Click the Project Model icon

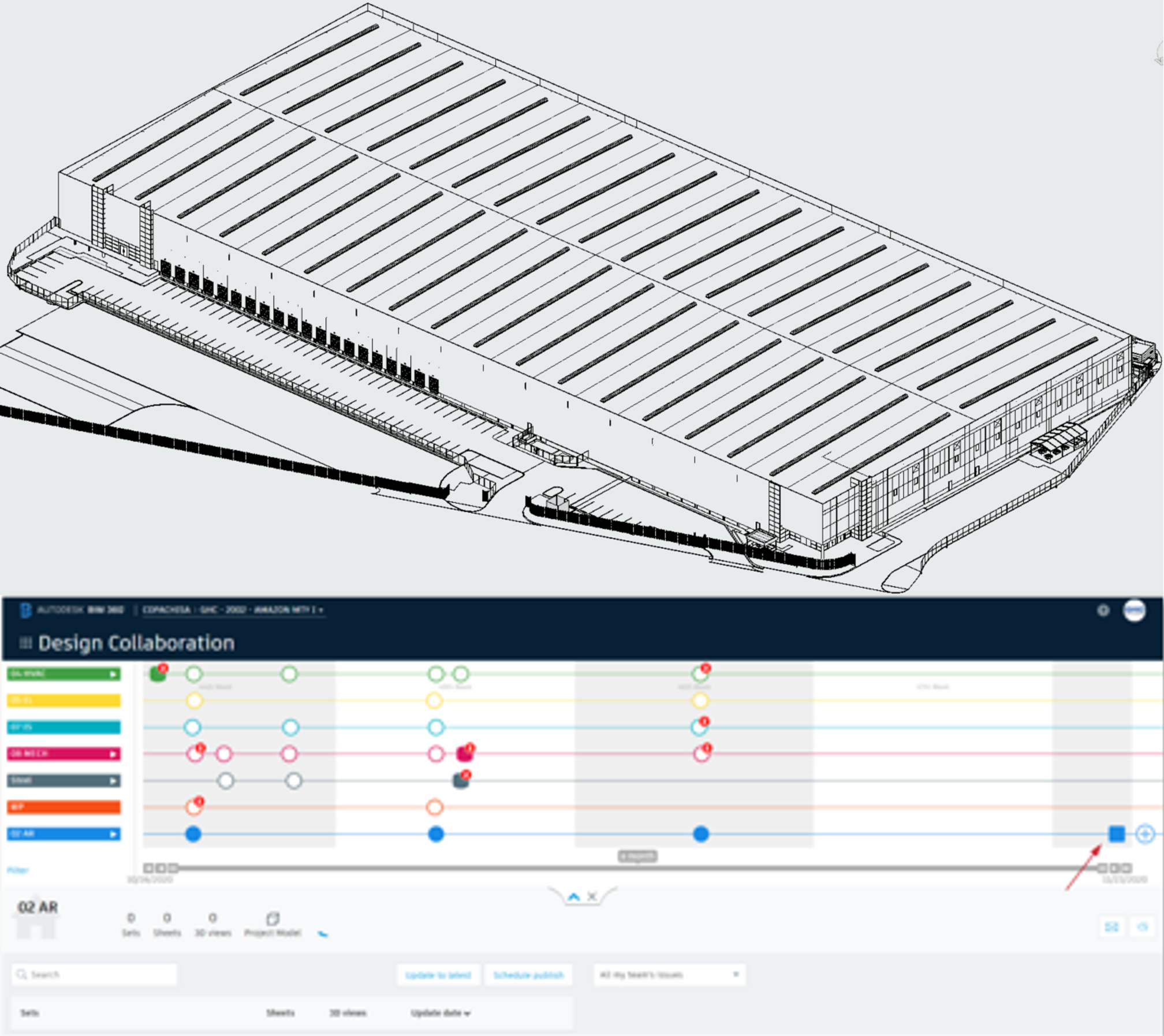click(x=273, y=918)
